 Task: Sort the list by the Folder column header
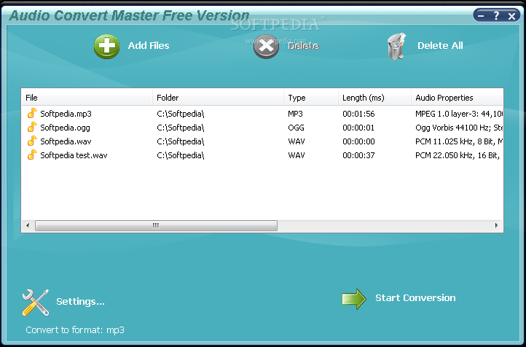[x=218, y=98]
